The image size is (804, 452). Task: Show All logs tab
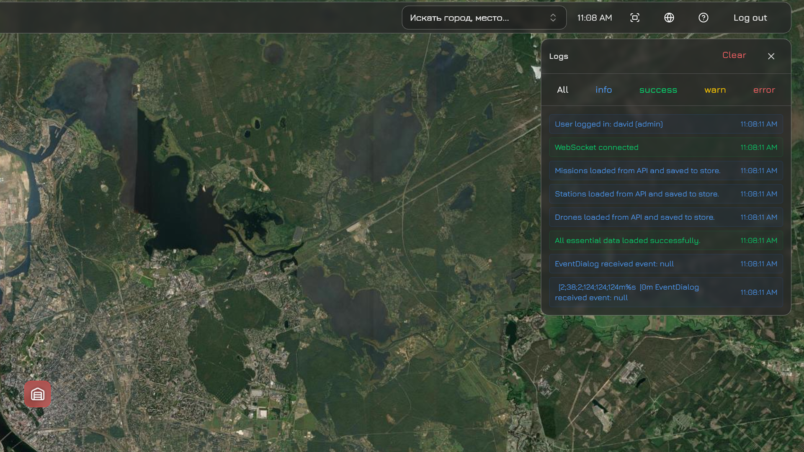562,90
